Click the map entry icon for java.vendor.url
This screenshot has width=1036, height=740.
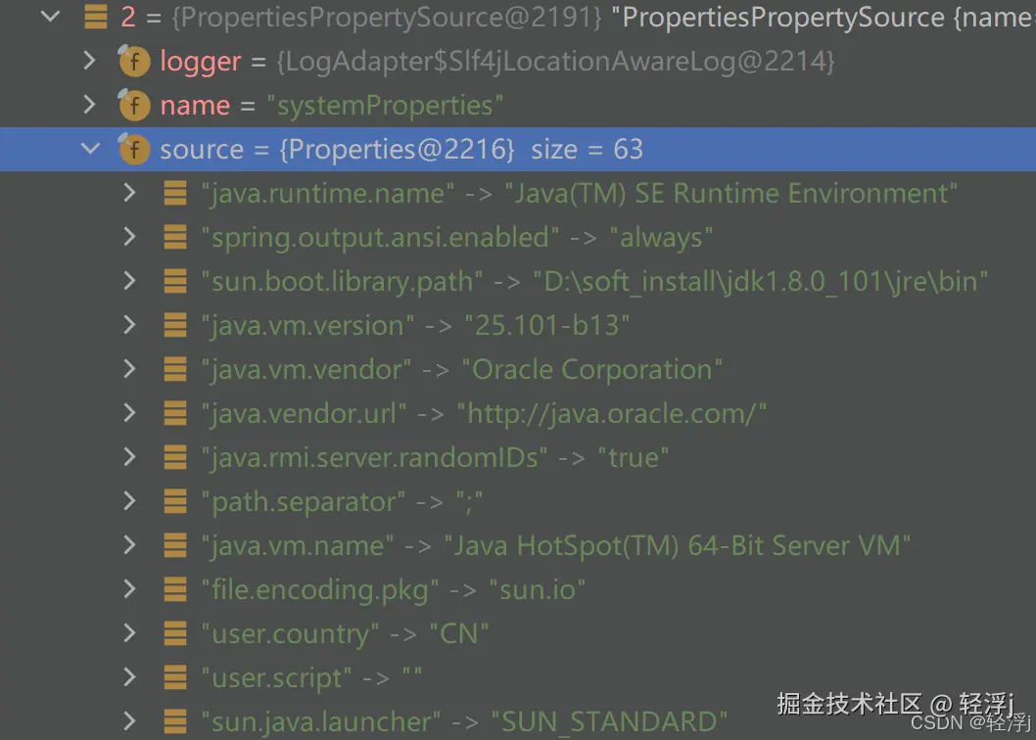tap(175, 413)
